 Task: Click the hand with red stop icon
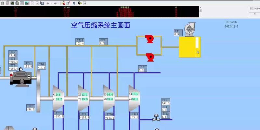click(x=63, y=3)
